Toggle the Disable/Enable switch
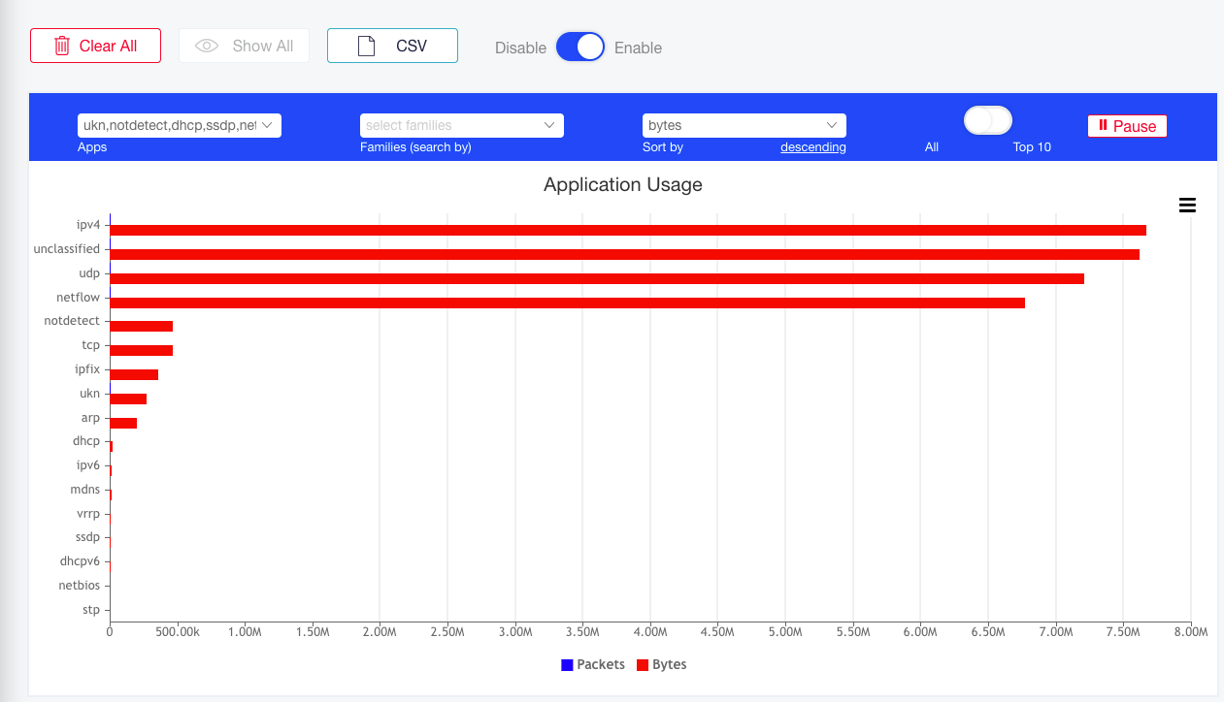The image size is (1224, 702). pyautogui.click(x=580, y=47)
